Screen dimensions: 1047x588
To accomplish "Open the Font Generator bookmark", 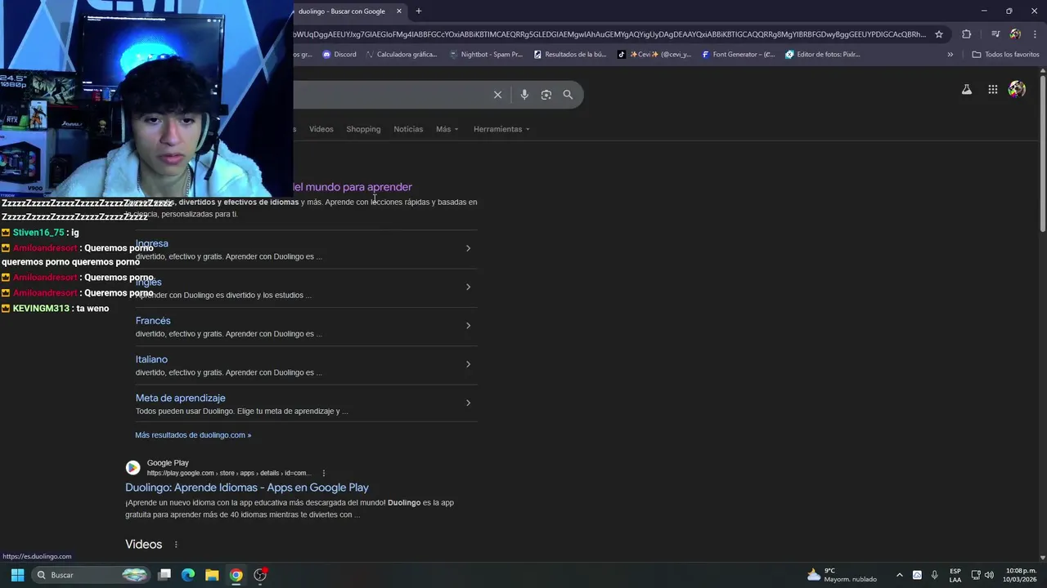I will coord(739,55).
